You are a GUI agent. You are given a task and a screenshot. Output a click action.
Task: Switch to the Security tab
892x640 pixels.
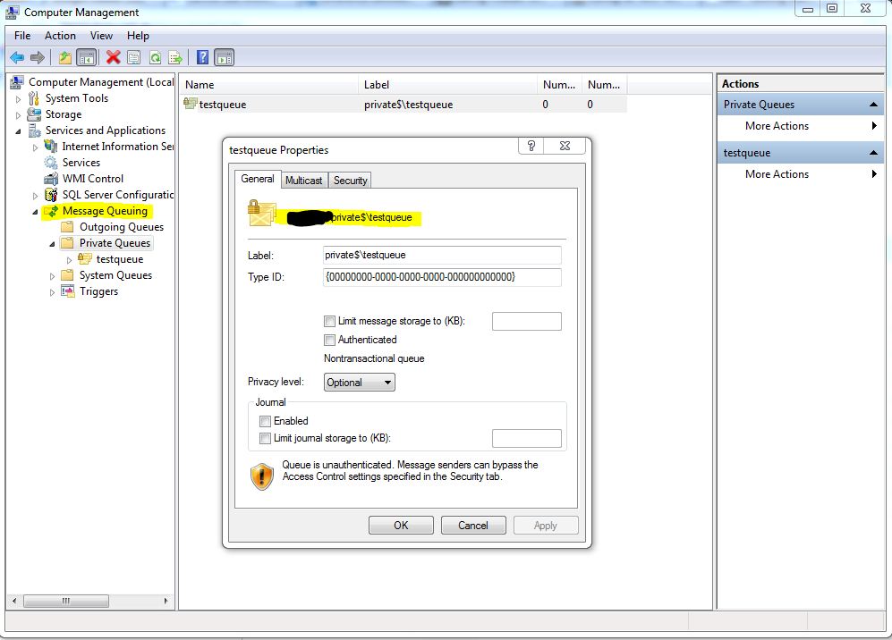tap(350, 181)
